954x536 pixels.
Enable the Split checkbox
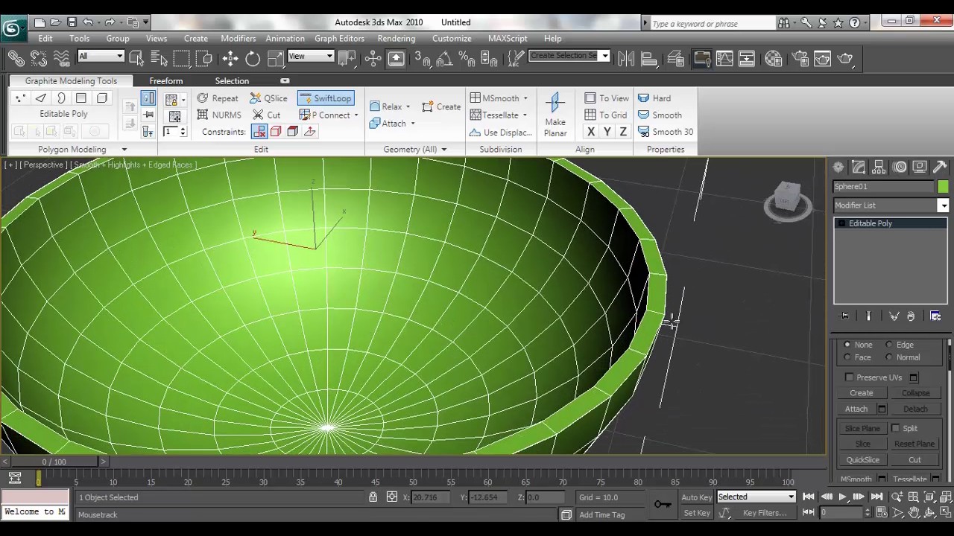coord(895,428)
